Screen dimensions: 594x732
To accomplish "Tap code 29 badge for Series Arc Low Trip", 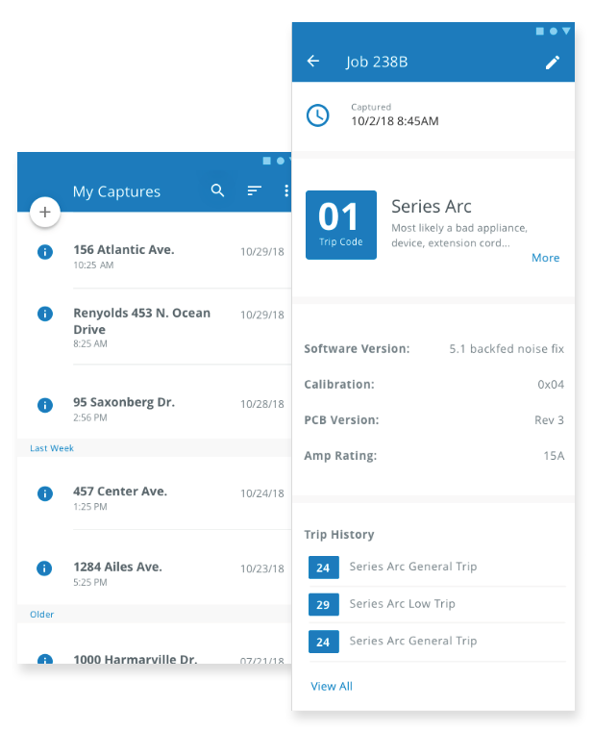I will (323, 605).
